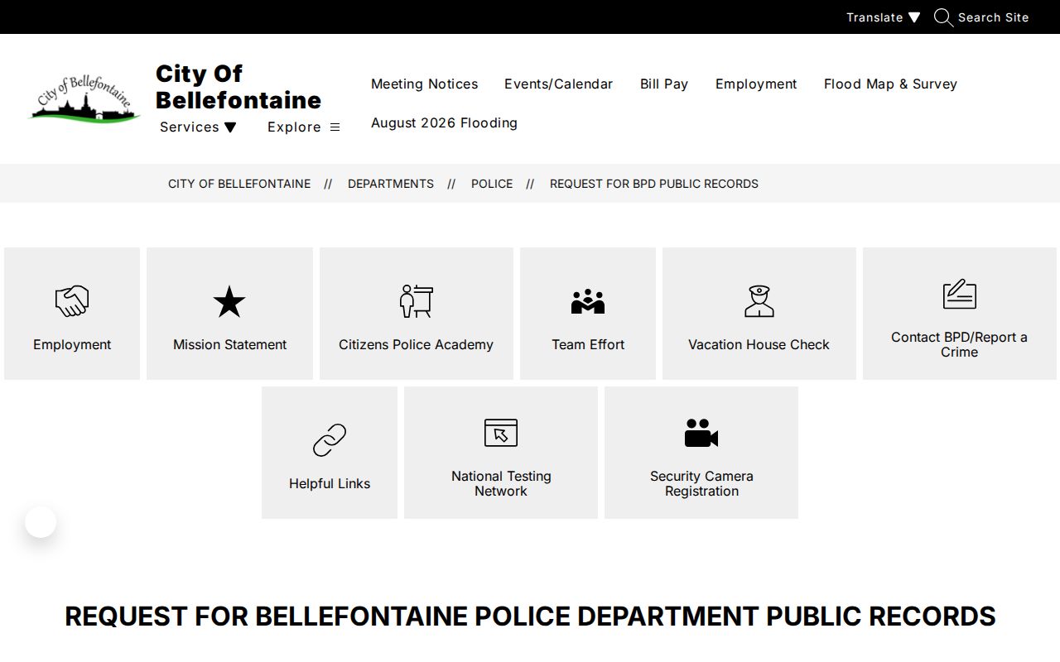Click the Helpful Links chain icon
The height and width of the screenshot is (662, 1060).
click(x=330, y=440)
